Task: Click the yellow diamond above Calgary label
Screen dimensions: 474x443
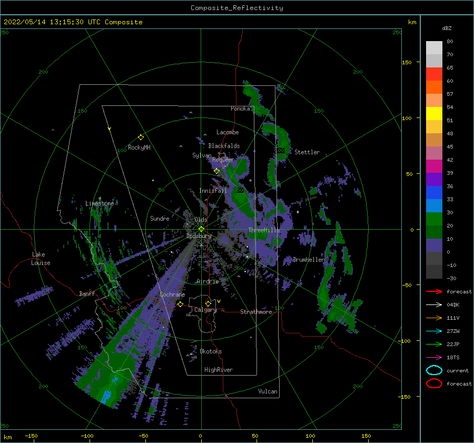Action: [208, 303]
